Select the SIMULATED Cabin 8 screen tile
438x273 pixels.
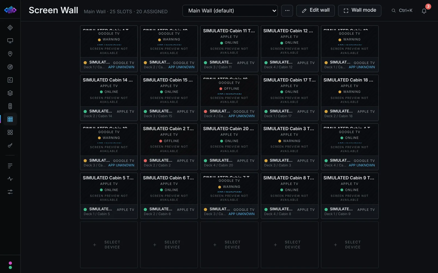[x=289, y=196]
